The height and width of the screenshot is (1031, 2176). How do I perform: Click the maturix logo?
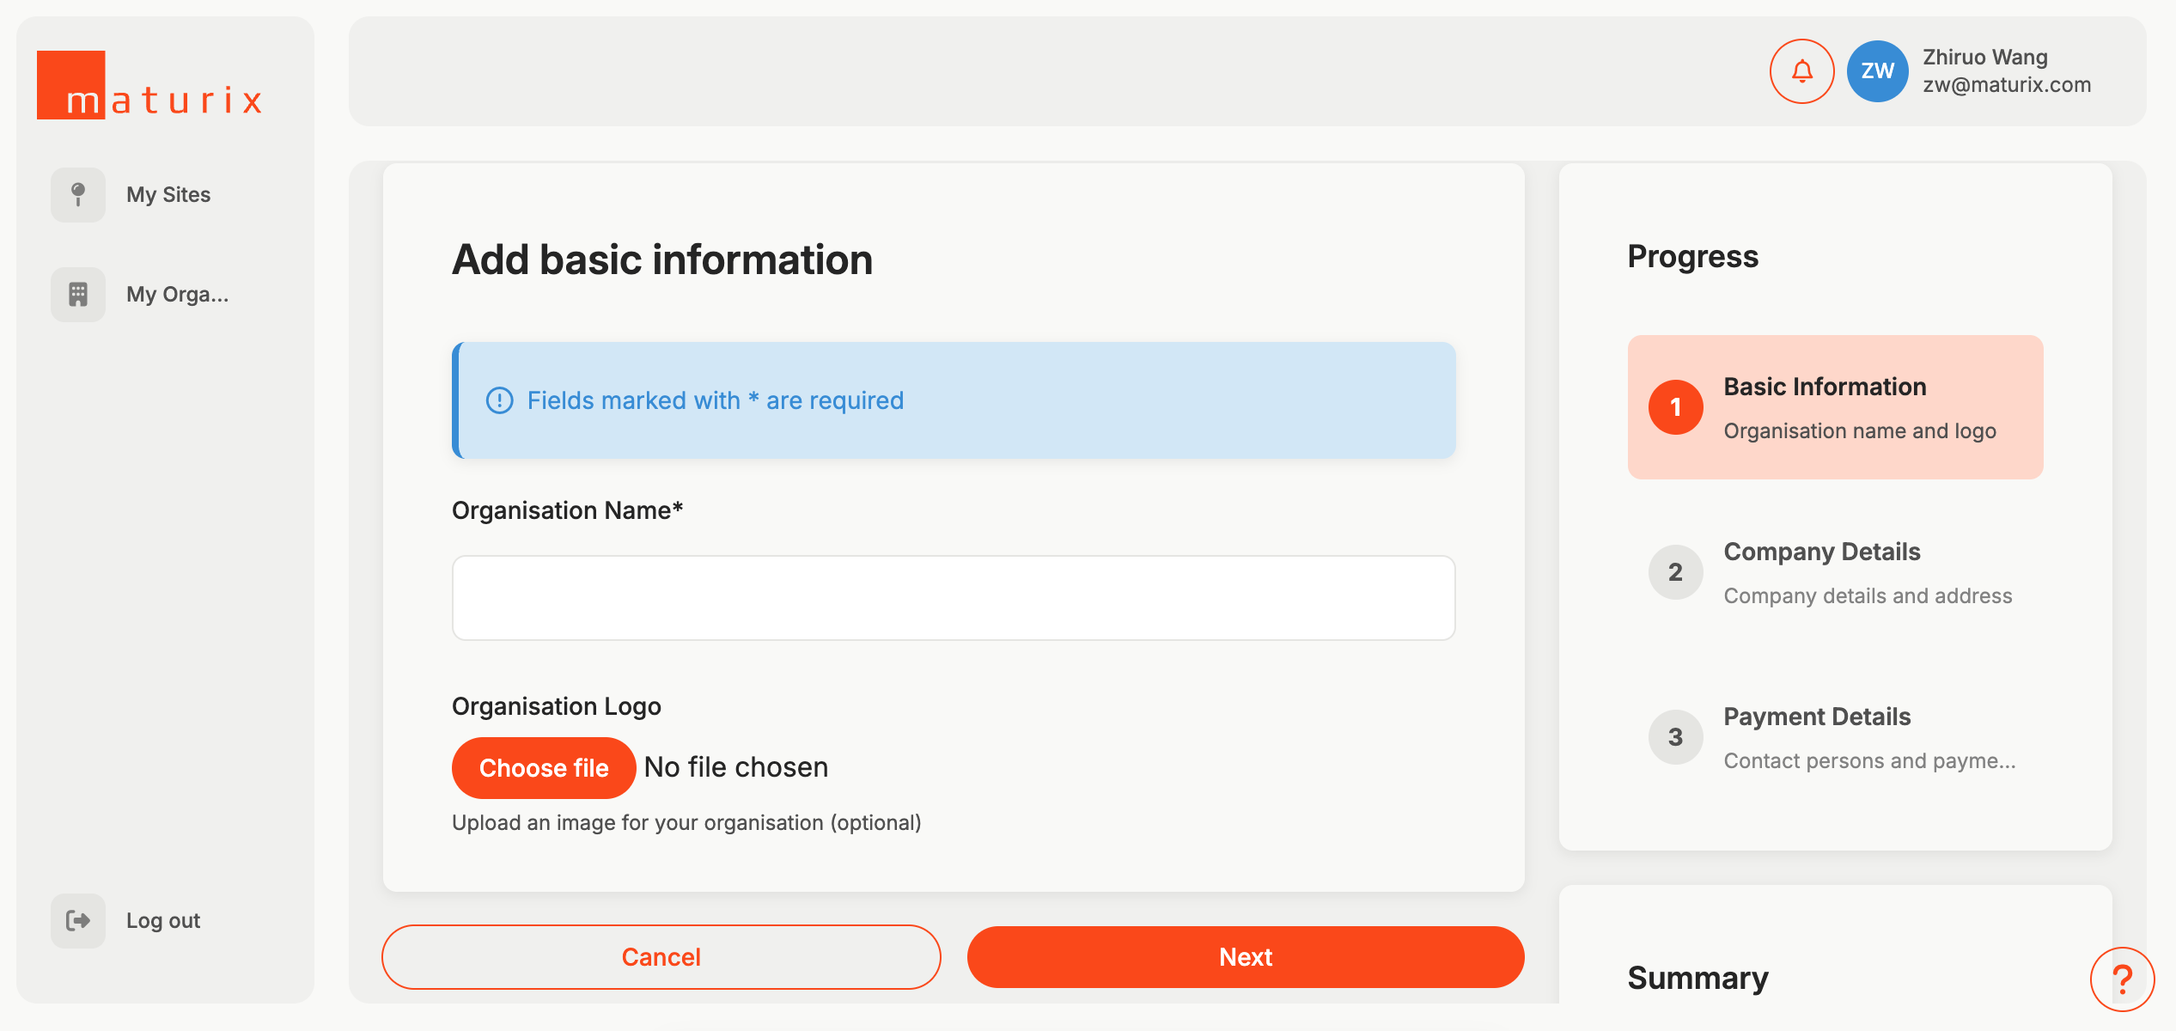pyautogui.click(x=149, y=86)
